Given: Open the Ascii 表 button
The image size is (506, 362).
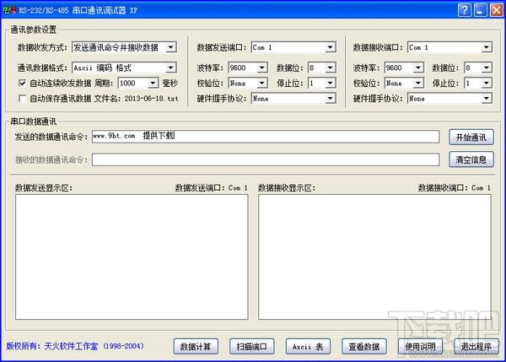Looking at the screenshot, I should click(x=308, y=347).
